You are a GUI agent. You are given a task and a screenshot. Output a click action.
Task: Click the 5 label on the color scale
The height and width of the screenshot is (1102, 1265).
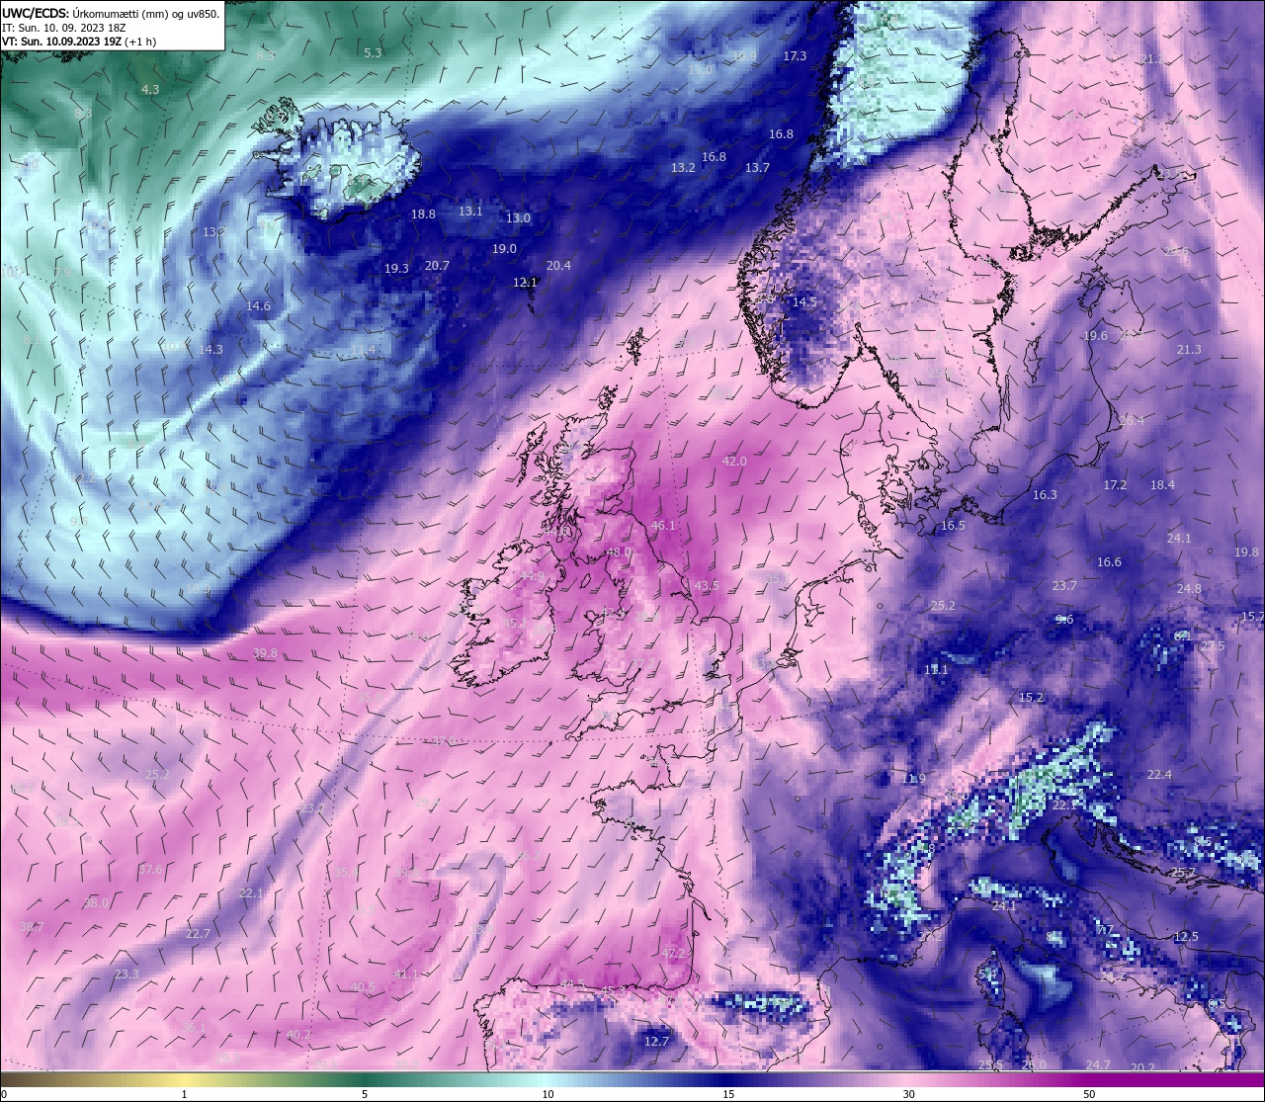pyautogui.click(x=365, y=1094)
